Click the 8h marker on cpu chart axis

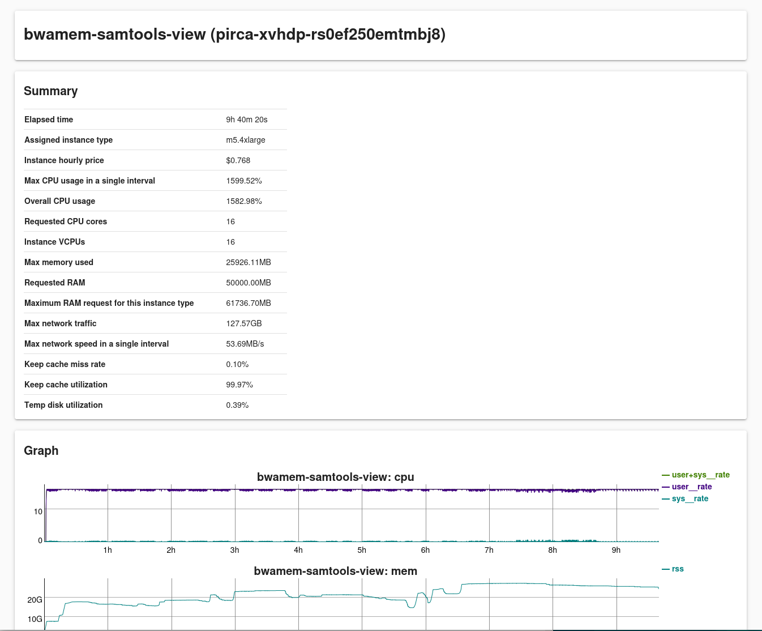[552, 550]
